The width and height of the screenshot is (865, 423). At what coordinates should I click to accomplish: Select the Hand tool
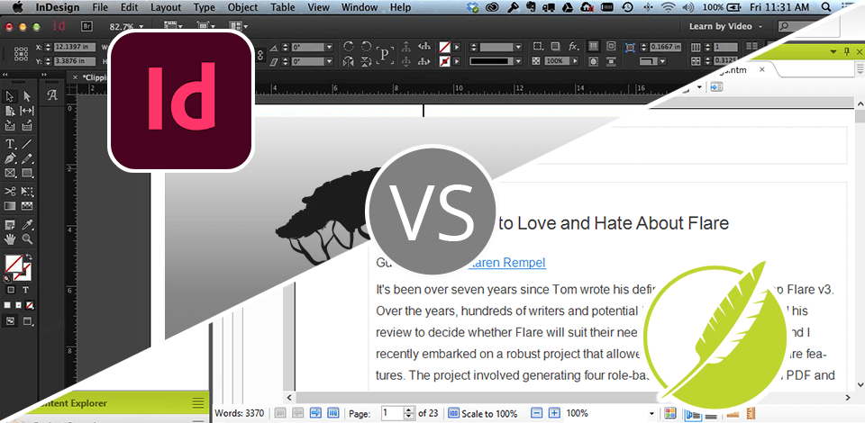click(10, 239)
